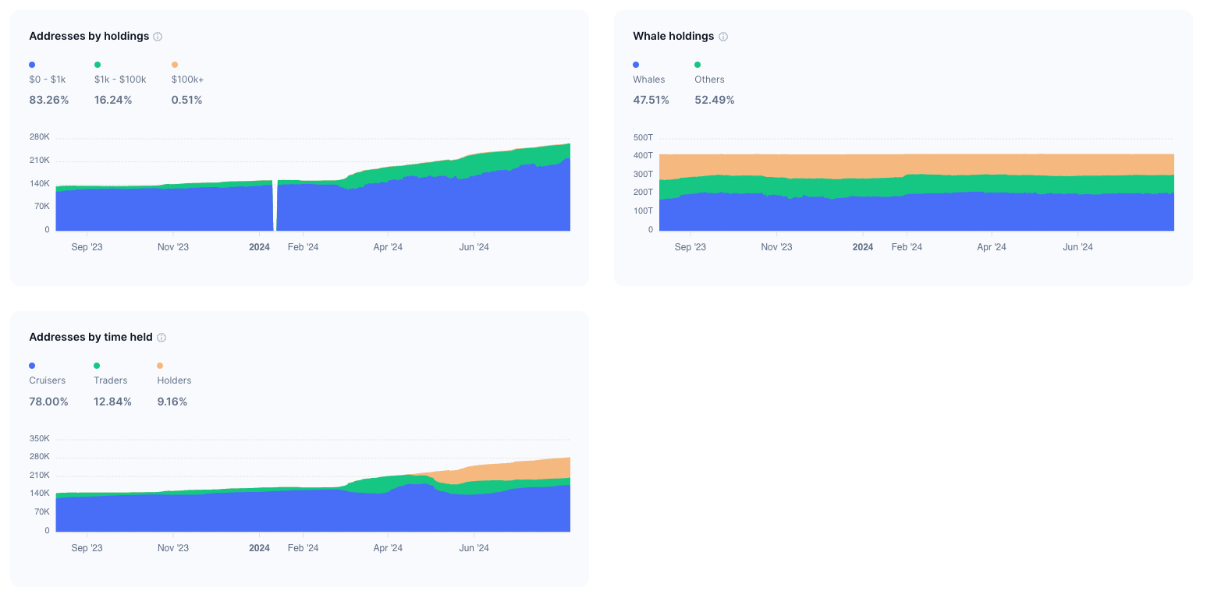Click the Jun '24 label in Whale holdings chart
Viewport: 1207px width, 598px height.
(1077, 247)
